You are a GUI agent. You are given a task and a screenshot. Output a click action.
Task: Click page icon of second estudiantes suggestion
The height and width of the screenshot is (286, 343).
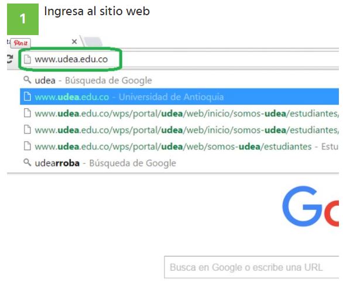[x=27, y=130]
